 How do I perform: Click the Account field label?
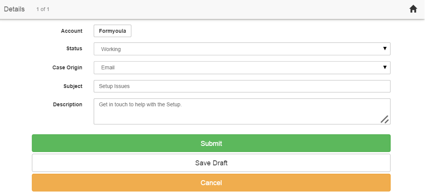pos(72,31)
